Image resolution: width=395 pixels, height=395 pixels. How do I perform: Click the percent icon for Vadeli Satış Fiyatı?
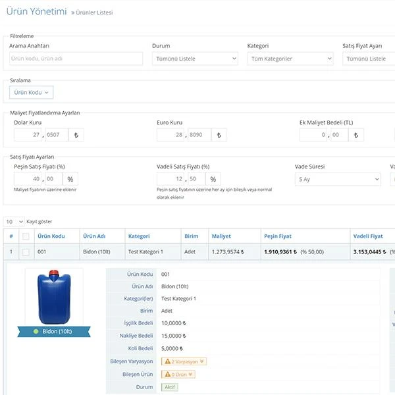pos(212,179)
